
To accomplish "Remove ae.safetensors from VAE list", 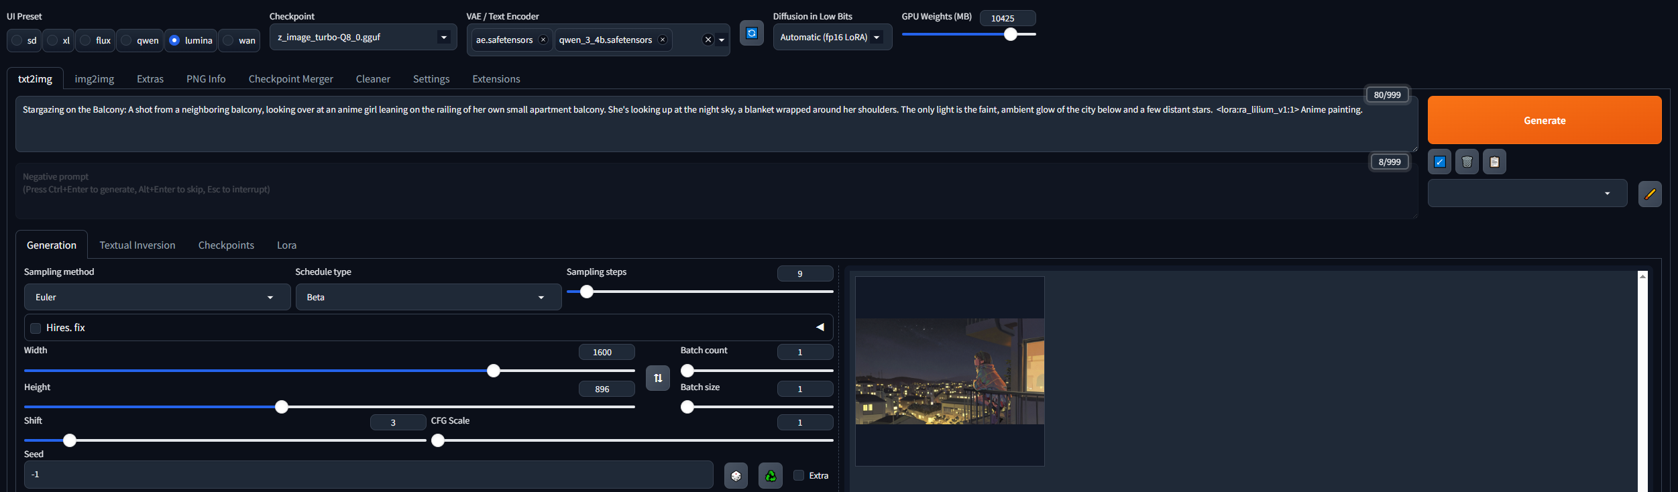I will [543, 40].
